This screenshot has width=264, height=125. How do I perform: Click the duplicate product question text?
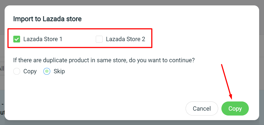point(104,60)
